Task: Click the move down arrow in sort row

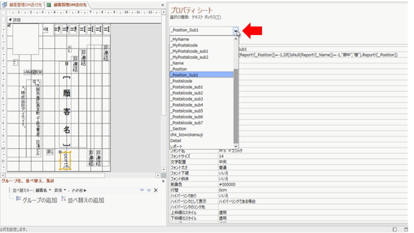Action: click(x=149, y=190)
